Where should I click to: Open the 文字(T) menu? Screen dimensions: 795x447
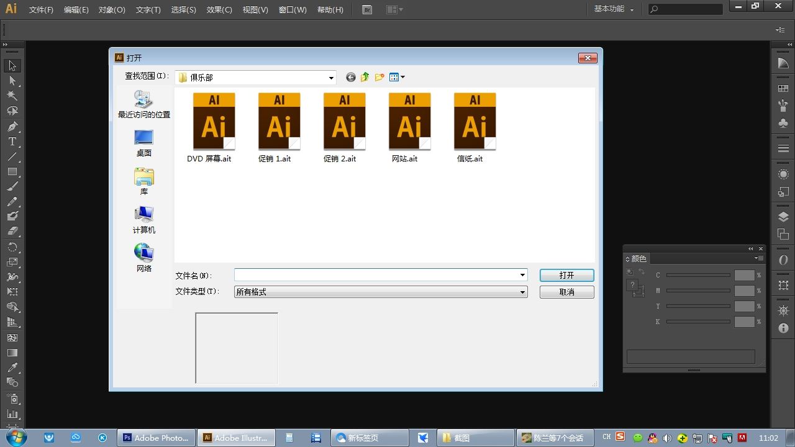coord(148,10)
